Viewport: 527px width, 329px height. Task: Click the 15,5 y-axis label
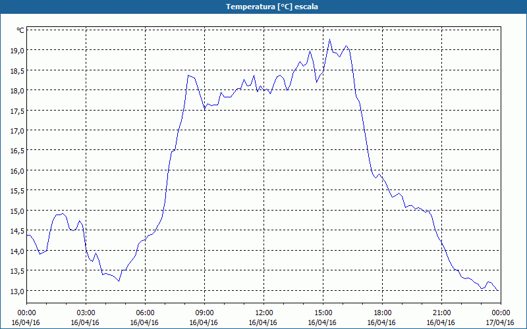(18, 190)
